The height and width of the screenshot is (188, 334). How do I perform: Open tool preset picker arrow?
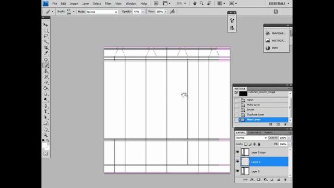(53, 11)
